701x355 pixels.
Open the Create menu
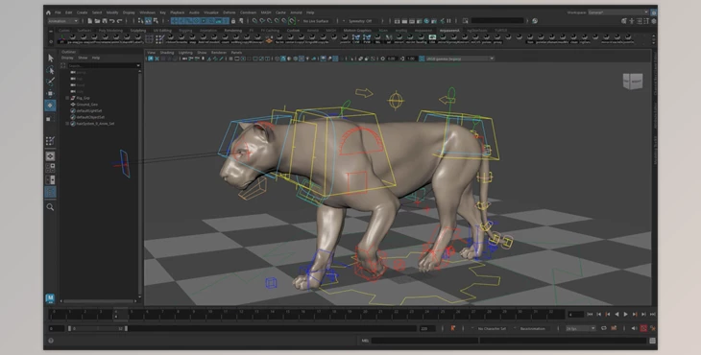pyautogui.click(x=82, y=12)
